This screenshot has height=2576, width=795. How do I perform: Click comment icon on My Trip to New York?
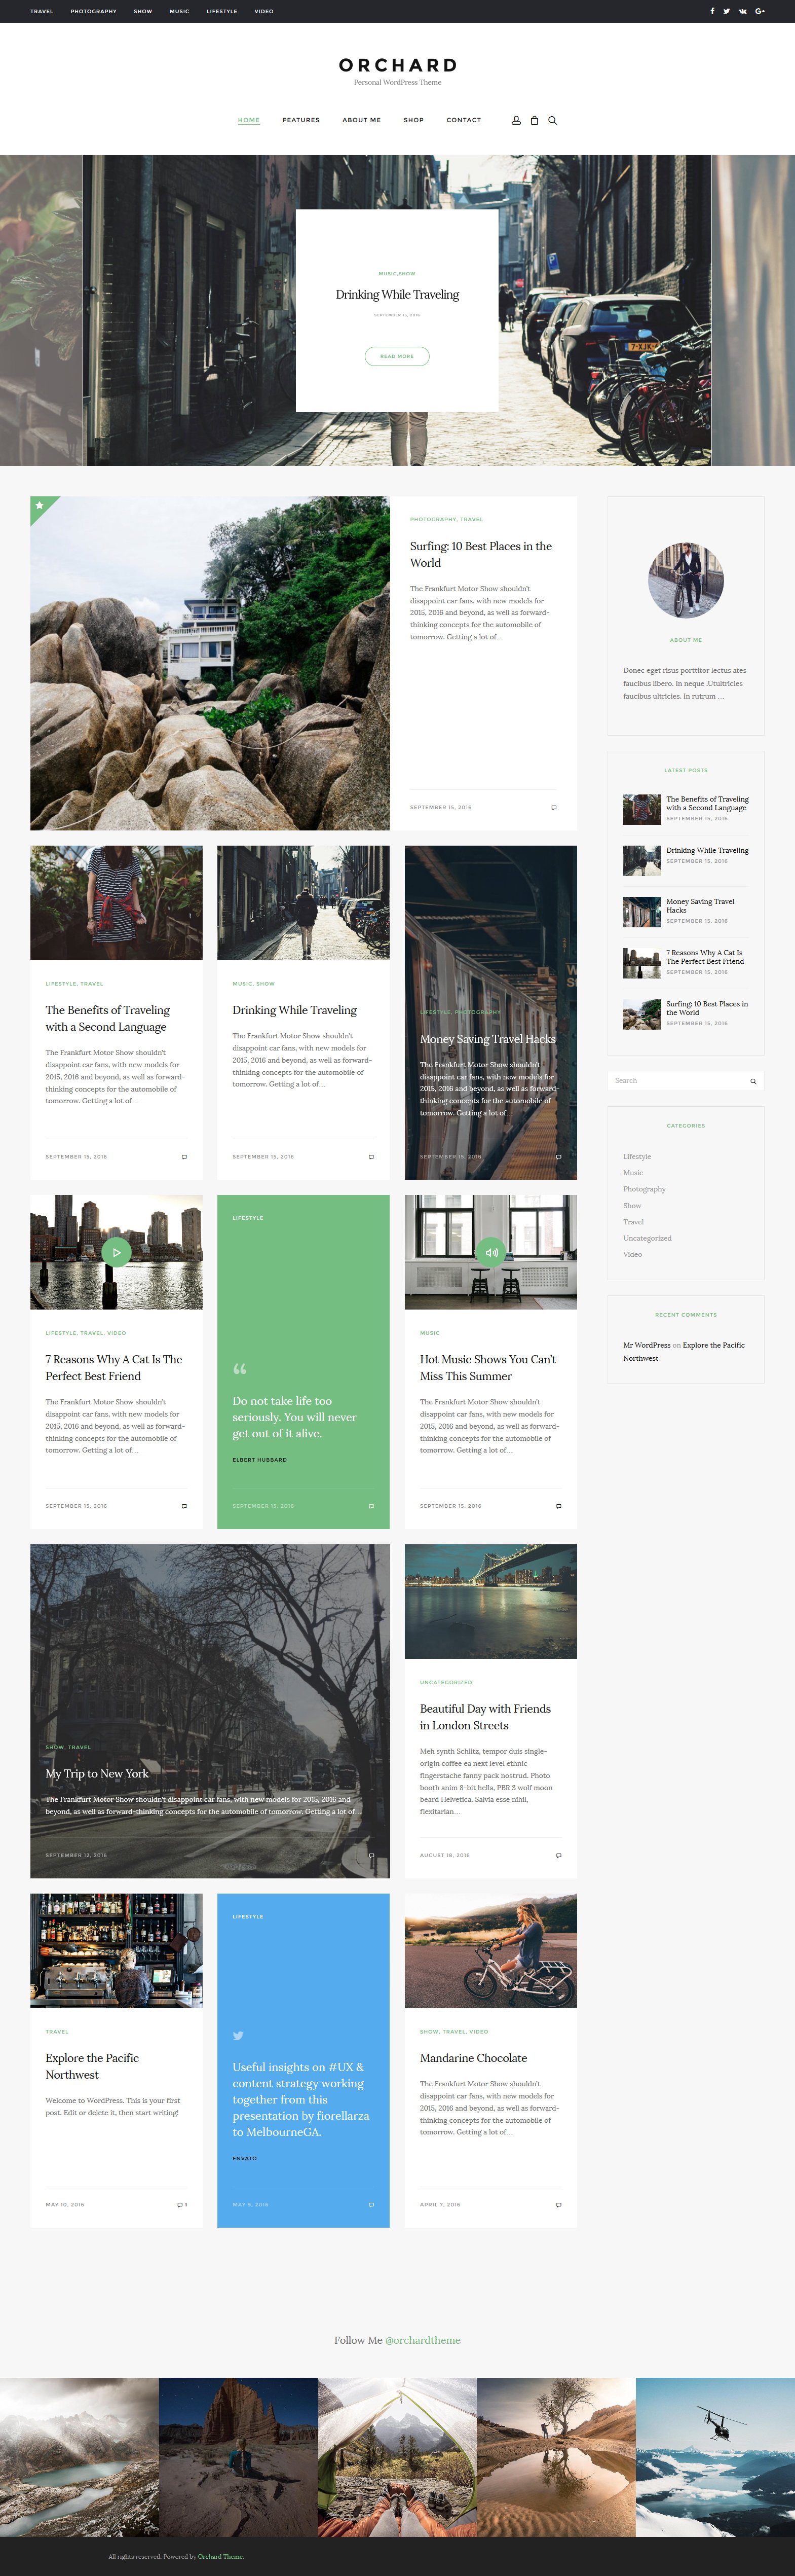click(x=371, y=1855)
